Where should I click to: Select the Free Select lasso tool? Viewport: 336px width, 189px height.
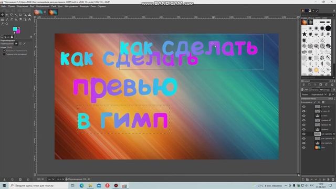click(x=12, y=15)
